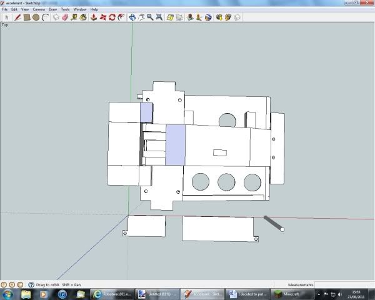Open the Draw menu
Image resolution: width=375 pixels, height=300 pixels.
[x=53, y=9]
